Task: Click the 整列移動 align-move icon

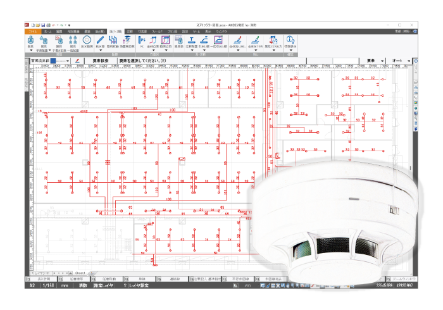Action: coord(114,40)
